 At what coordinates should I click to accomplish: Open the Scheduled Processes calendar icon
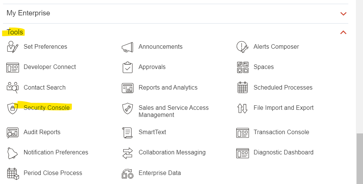(242, 87)
